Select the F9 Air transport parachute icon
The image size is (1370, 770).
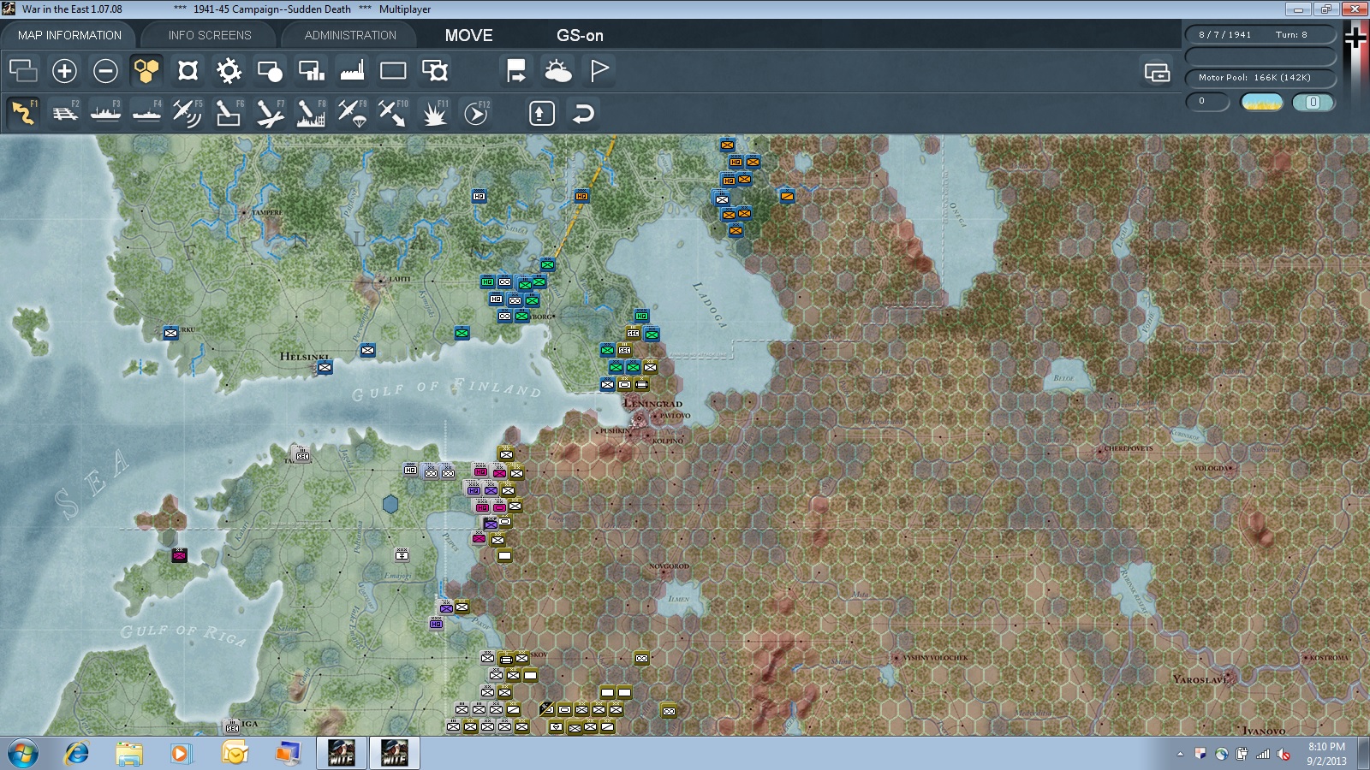[x=352, y=113]
